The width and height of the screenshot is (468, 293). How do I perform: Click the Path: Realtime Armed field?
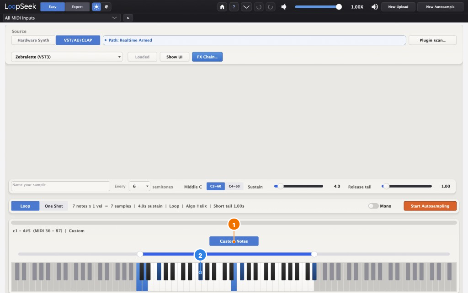254,40
